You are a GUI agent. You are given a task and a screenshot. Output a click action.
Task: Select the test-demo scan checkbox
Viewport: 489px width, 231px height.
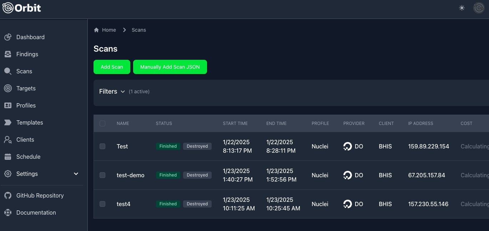pyautogui.click(x=102, y=175)
